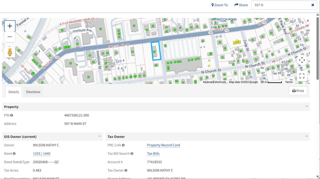This screenshot has height=179, width=320.
Task: Collapse the Tax Owner section
Action: point(307,136)
